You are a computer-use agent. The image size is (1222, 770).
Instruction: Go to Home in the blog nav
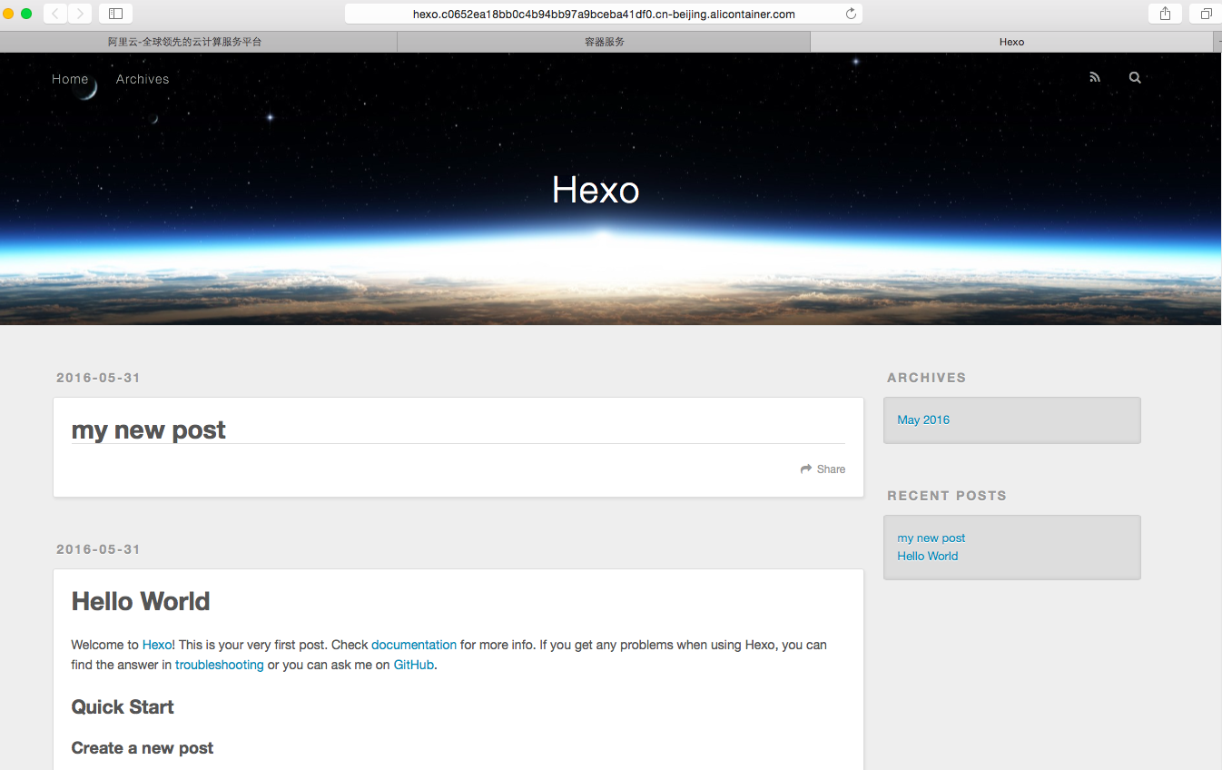(70, 79)
